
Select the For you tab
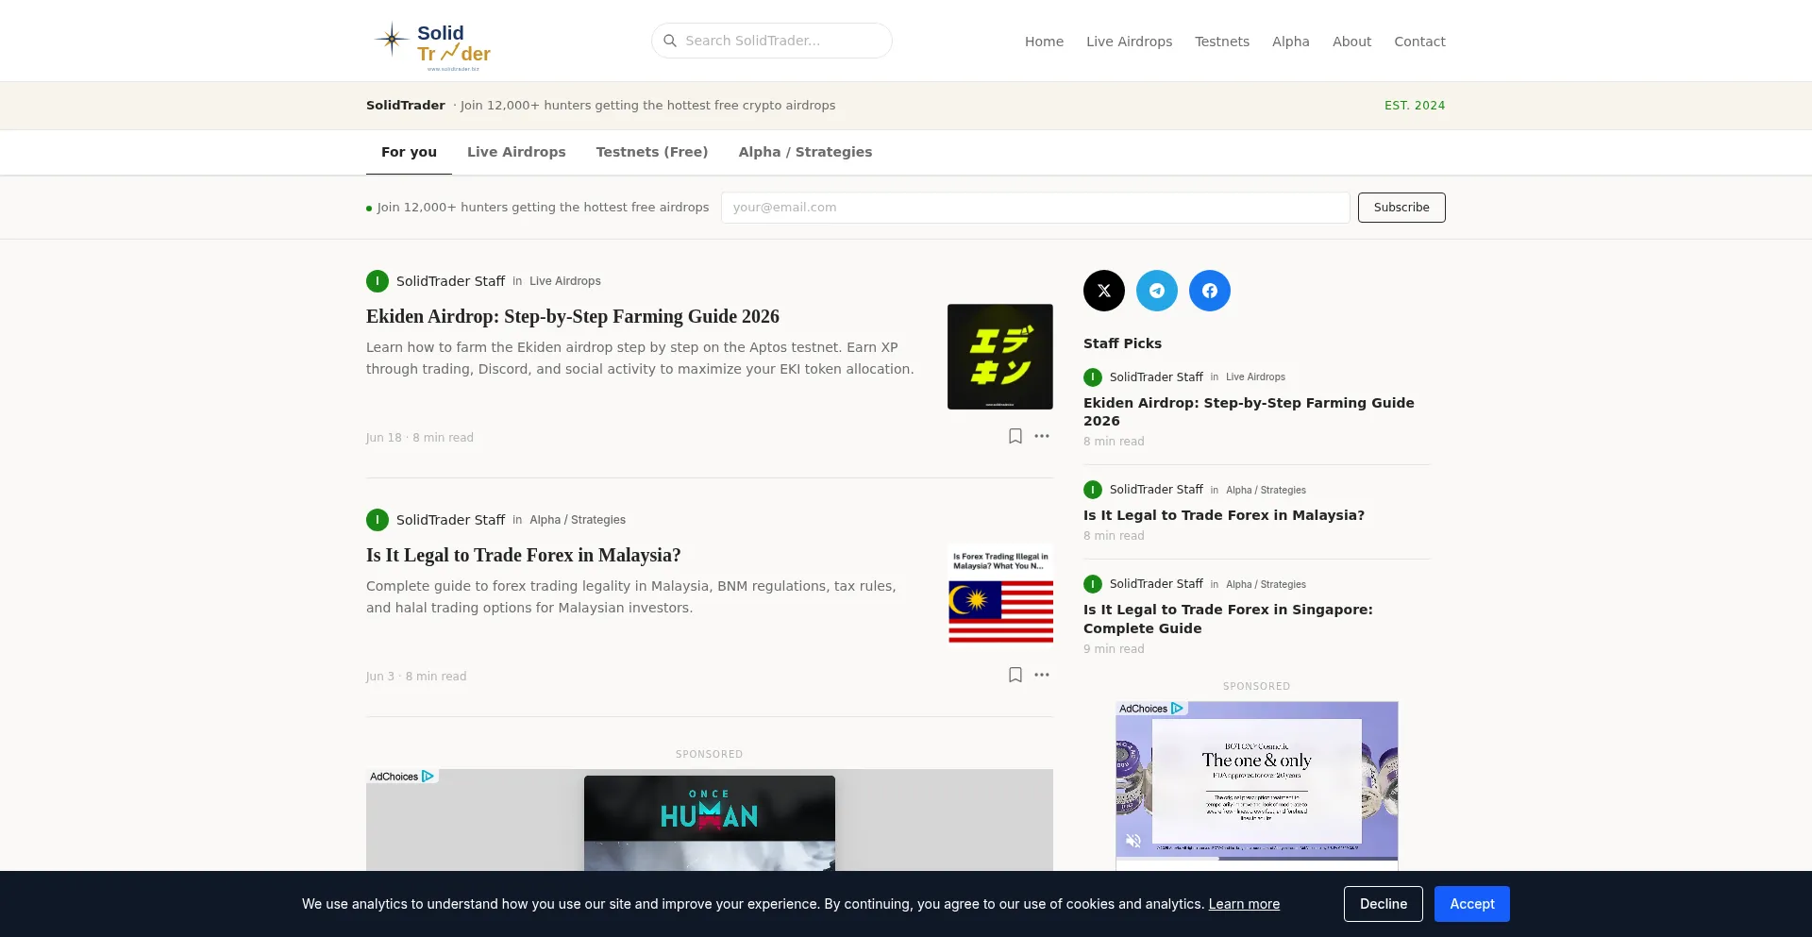pyautogui.click(x=409, y=152)
